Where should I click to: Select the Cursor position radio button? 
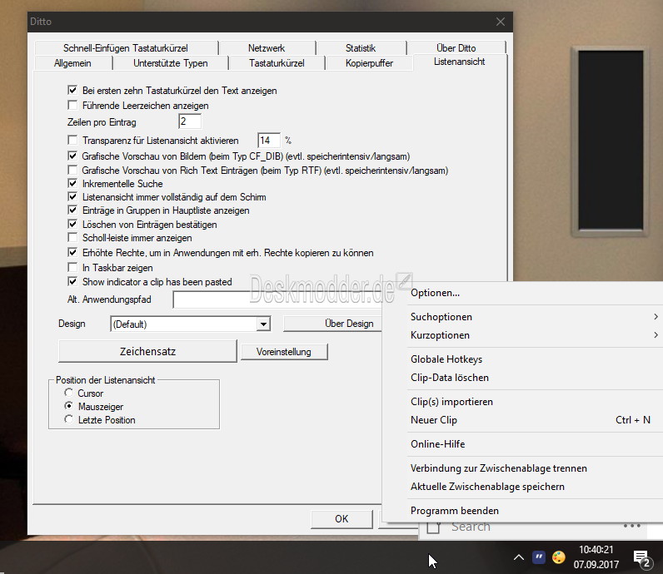click(x=68, y=393)
